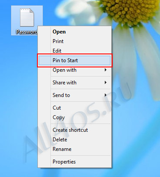Cut the Password file via context menu
Screen dimensions: 160x177
74,108
